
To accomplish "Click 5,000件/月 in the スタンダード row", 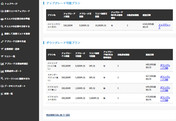I will [80, 77].
